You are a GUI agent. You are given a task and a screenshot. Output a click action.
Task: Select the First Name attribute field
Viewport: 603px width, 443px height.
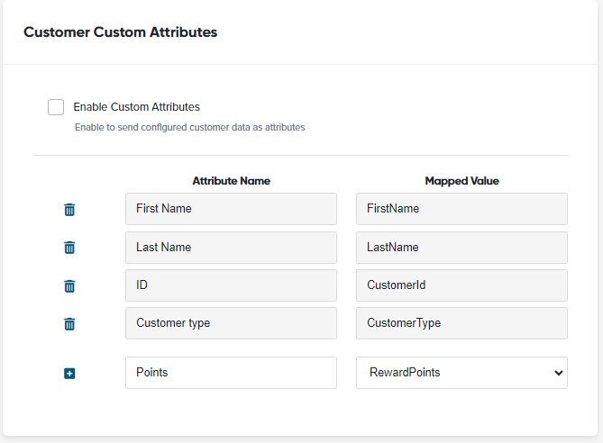[231, 209]
